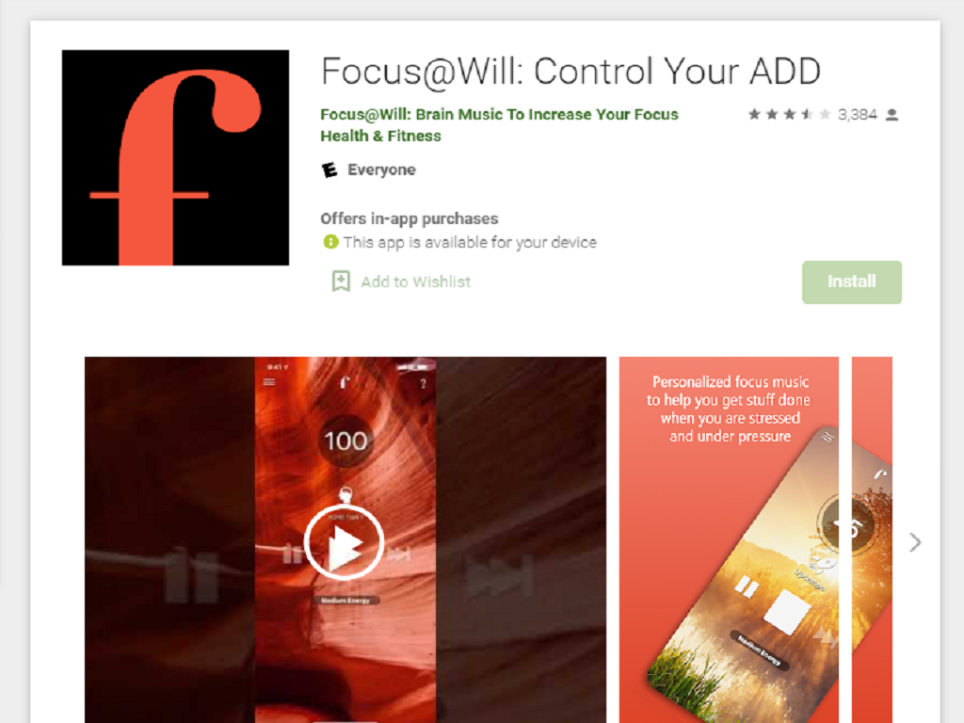Image resolution: width=964 pixels, height=723 pixels.
Task: Click the question mark in video preview
Action: [x=423, y=384]
